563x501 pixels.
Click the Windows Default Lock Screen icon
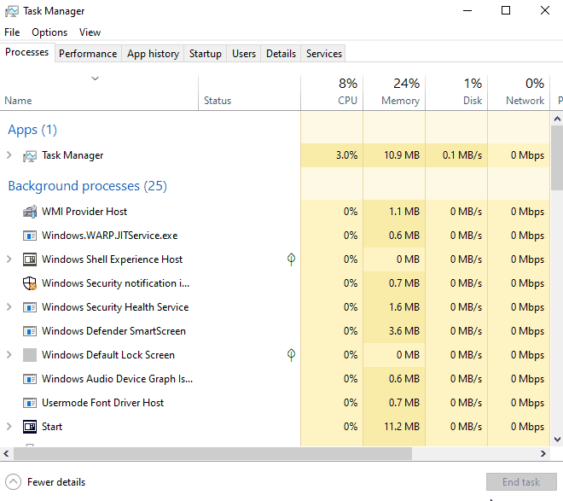coord(30,355)
